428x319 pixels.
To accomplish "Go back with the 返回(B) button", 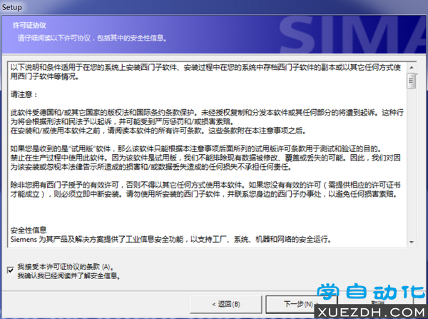I will pyautogui.click(x=225, y=304).
